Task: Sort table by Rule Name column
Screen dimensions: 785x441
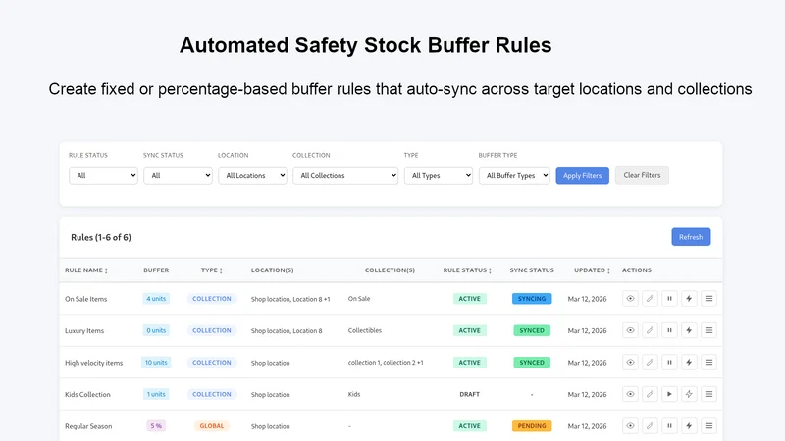Action: (86, 270)
